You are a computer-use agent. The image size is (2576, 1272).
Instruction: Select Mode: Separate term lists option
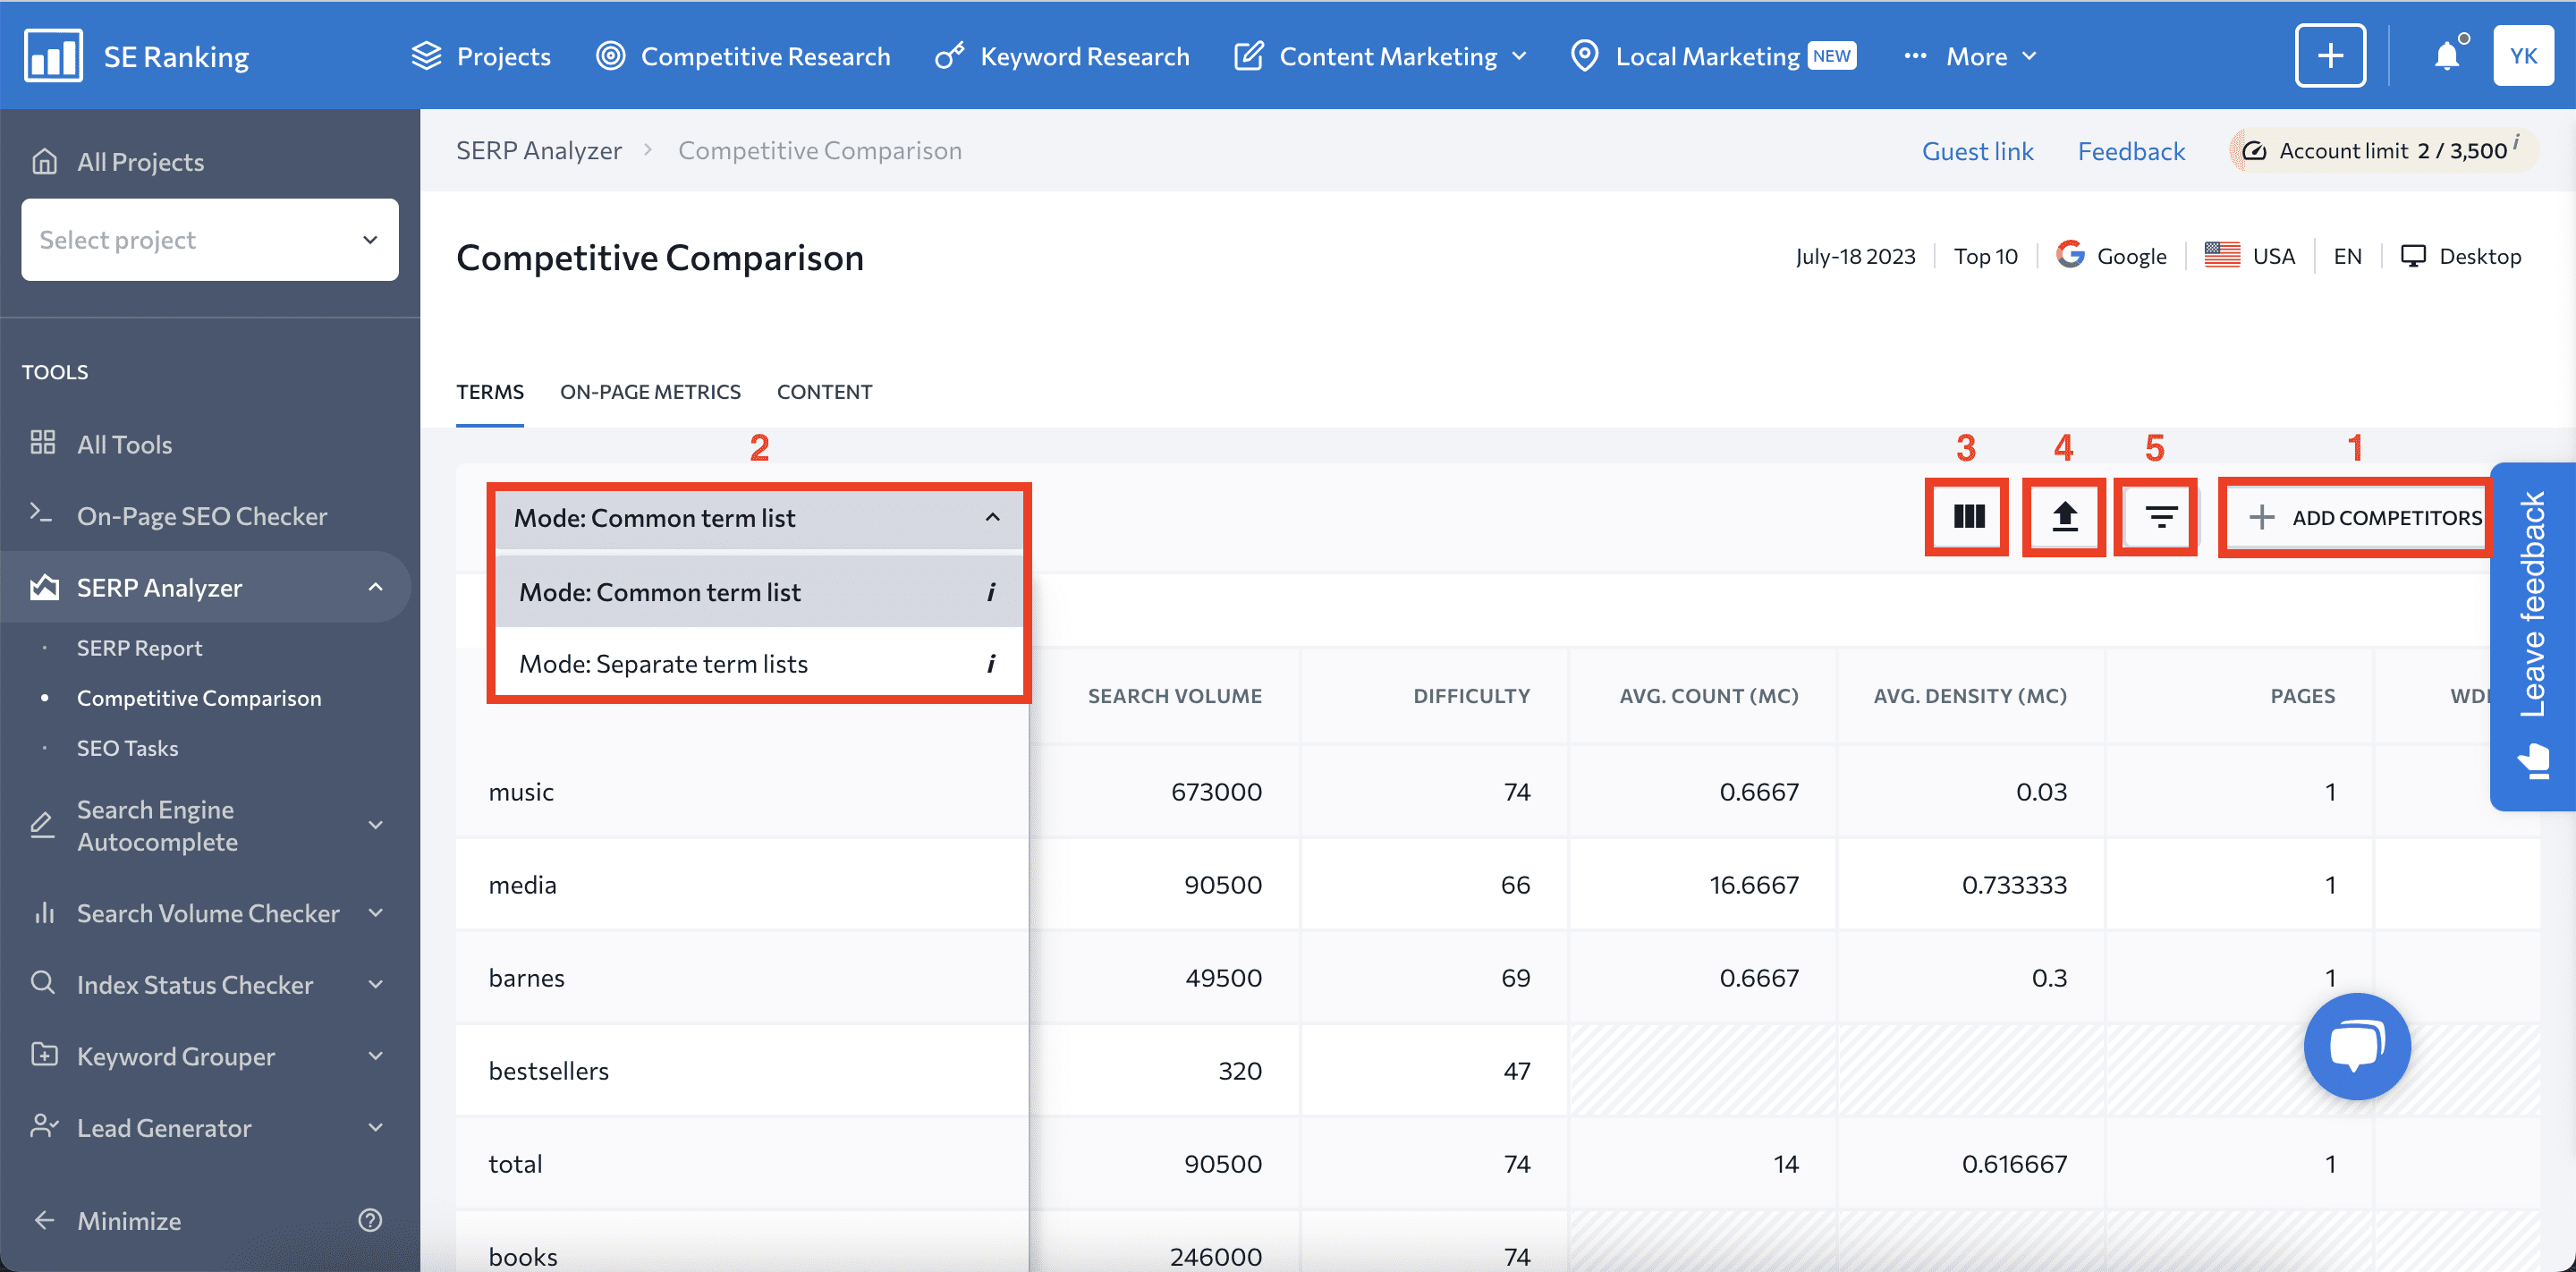(x=664, y=662)
